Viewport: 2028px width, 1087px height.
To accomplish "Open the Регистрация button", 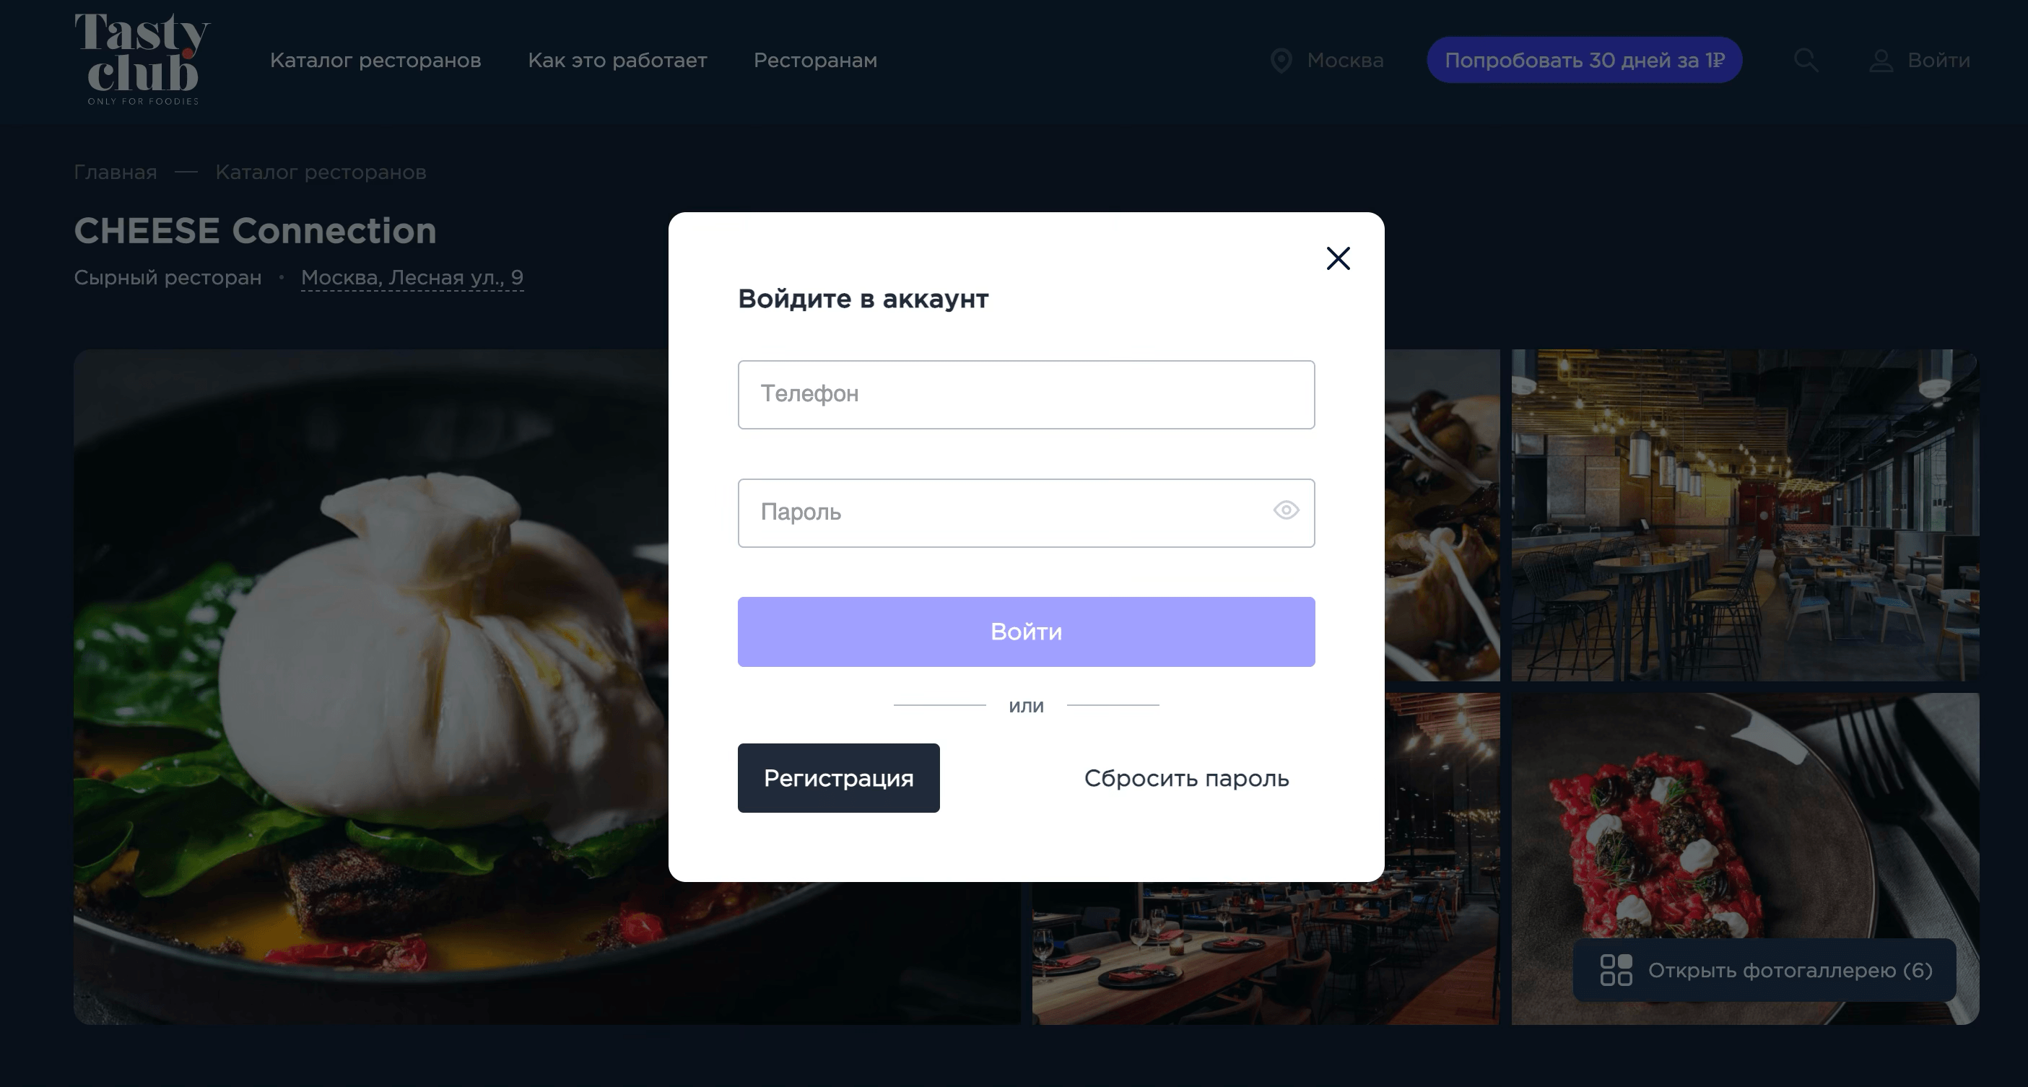I will coord(838,777).
